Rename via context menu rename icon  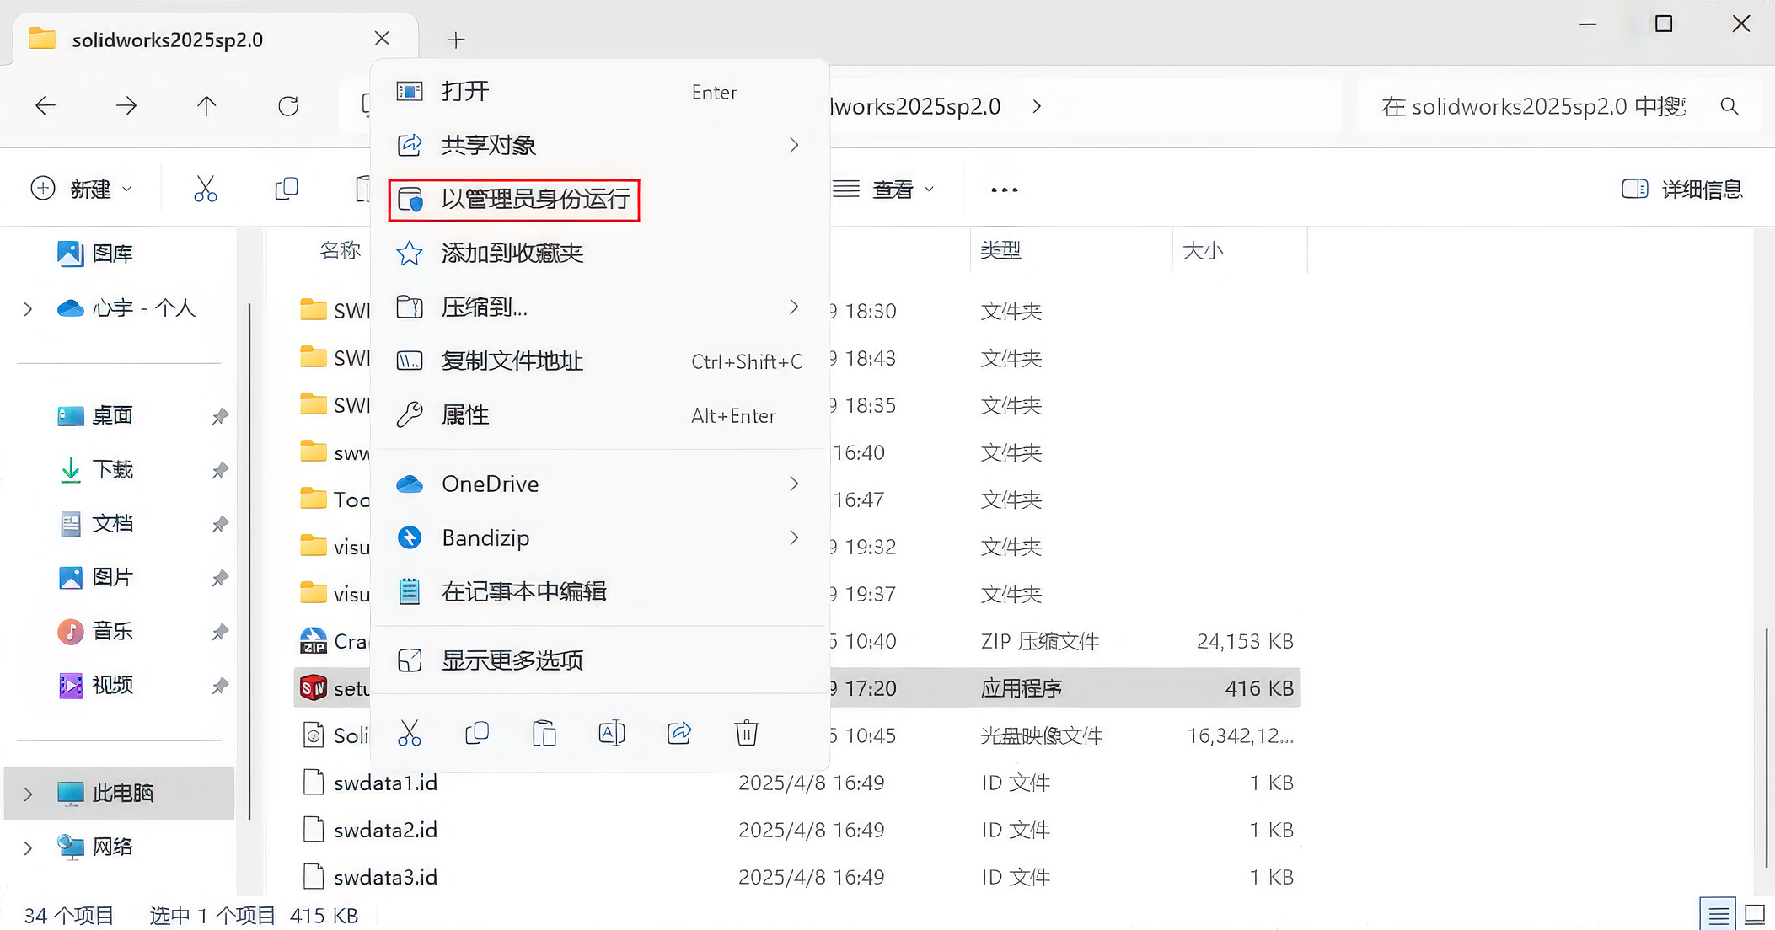(x=612, y=734)
